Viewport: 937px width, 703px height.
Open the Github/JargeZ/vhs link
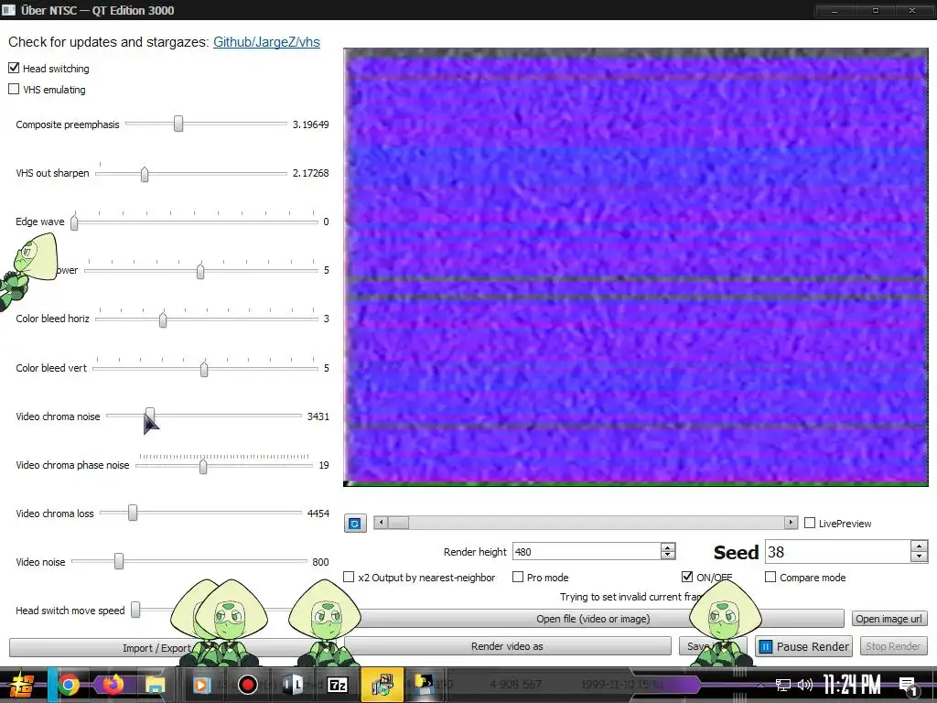coord(266,42)
